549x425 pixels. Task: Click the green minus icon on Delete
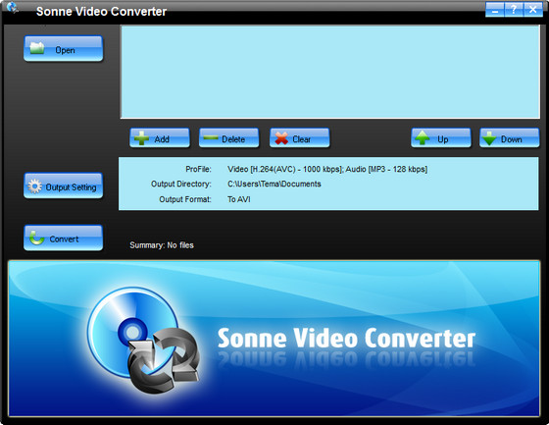[211, 137]
